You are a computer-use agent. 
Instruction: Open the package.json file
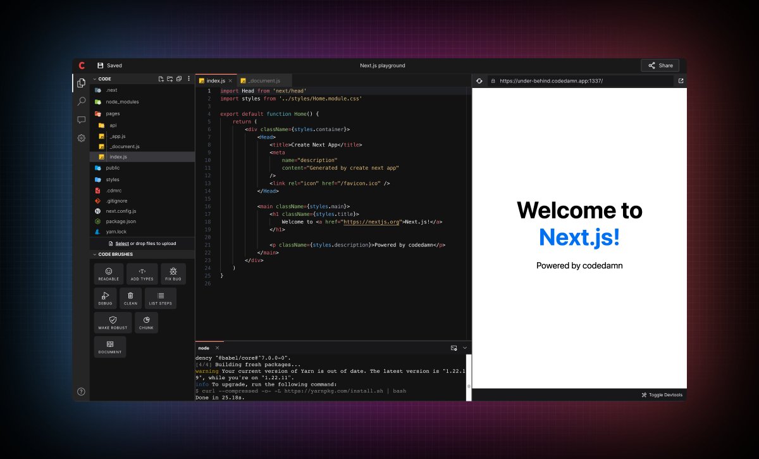[142, 222]
